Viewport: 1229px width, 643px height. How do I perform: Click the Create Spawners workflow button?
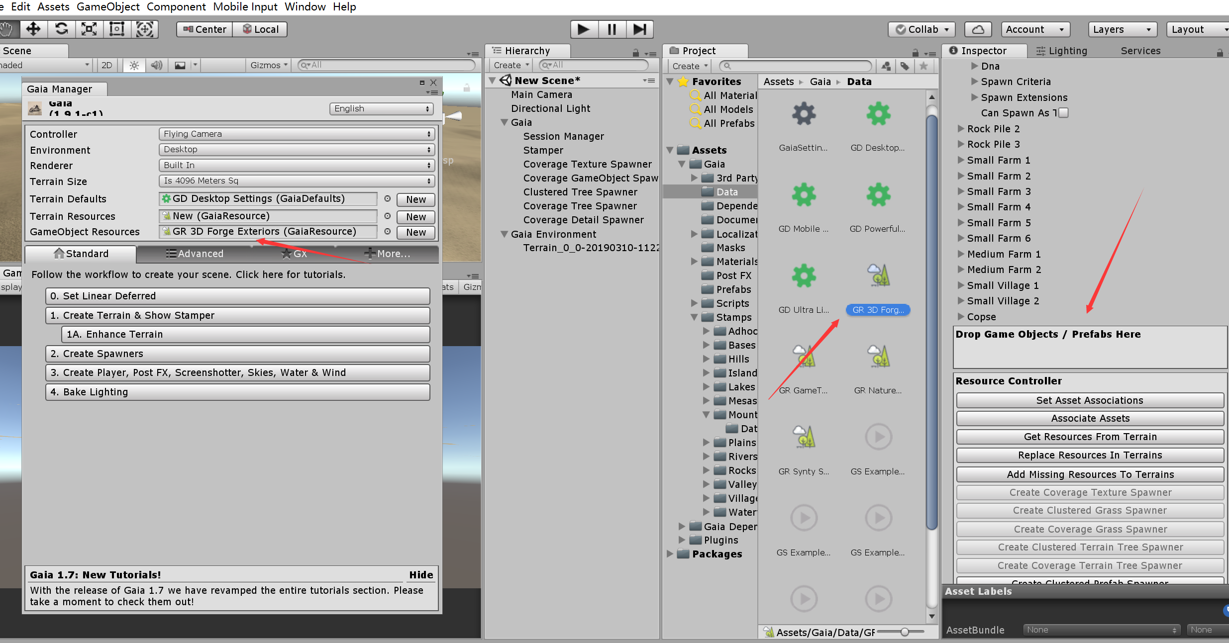point(237,354)
